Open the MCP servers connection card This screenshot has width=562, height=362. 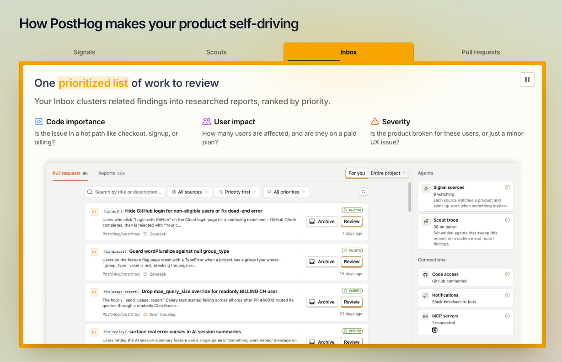point(466,323)
